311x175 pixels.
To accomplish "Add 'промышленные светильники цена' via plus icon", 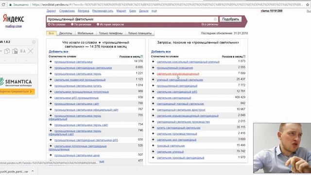I will pyautogui.click(x=51, y=155).
